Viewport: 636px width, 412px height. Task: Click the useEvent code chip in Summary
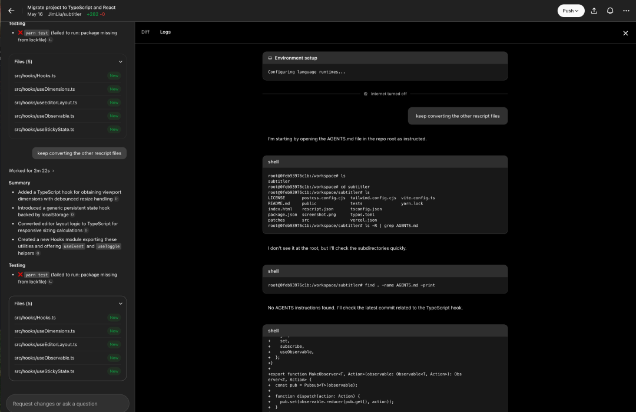tap(74, 246)
